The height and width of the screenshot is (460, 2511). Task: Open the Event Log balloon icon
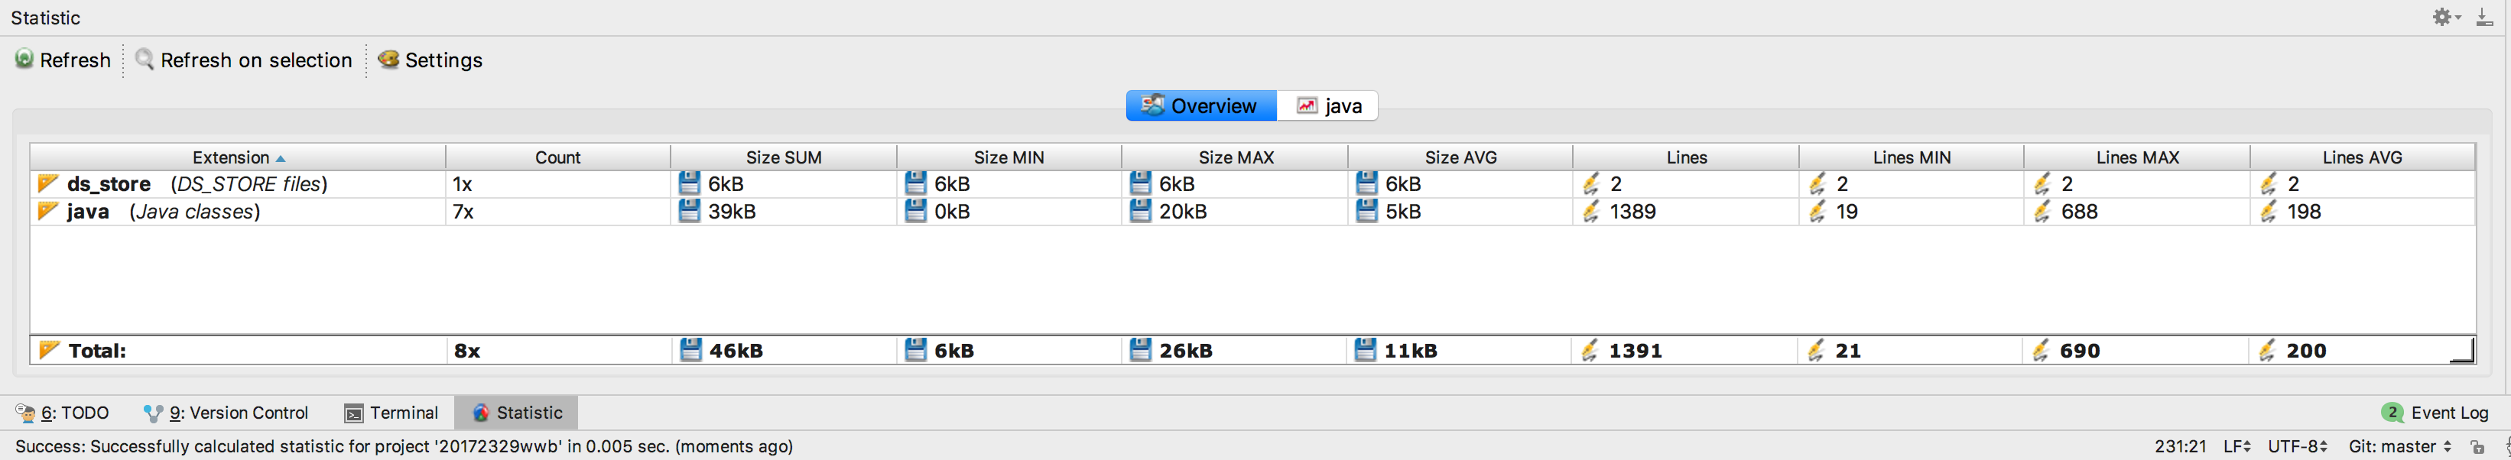tap(2392, 413)
